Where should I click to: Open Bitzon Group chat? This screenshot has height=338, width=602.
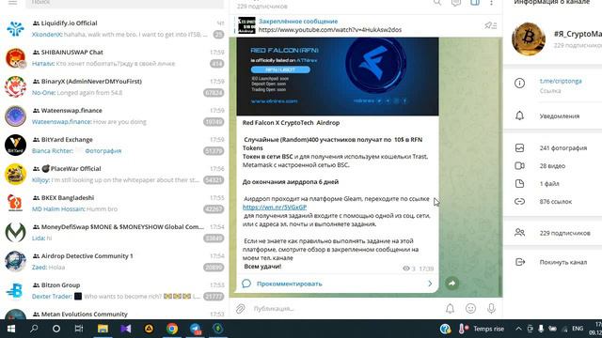[115, 291]
